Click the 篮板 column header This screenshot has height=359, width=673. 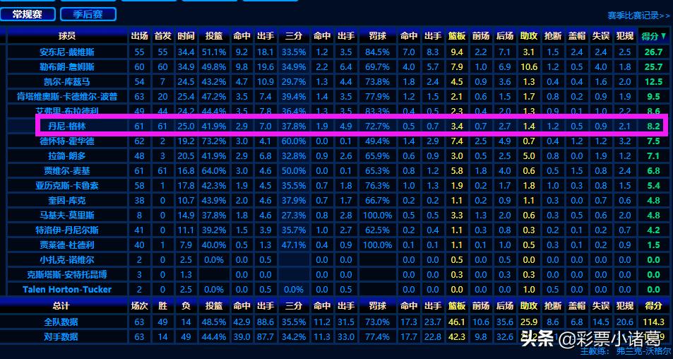457,35
